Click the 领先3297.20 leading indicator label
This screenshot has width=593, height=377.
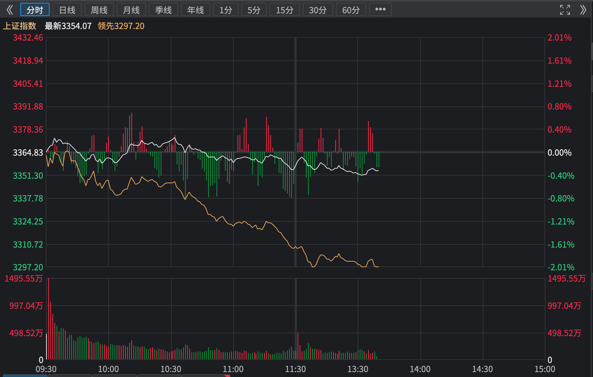tap(121, 26)
